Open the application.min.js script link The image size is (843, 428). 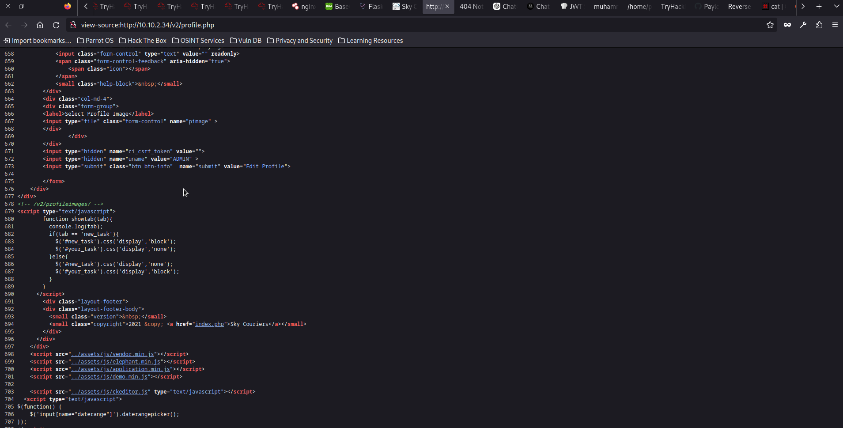(x=121, y=369)
